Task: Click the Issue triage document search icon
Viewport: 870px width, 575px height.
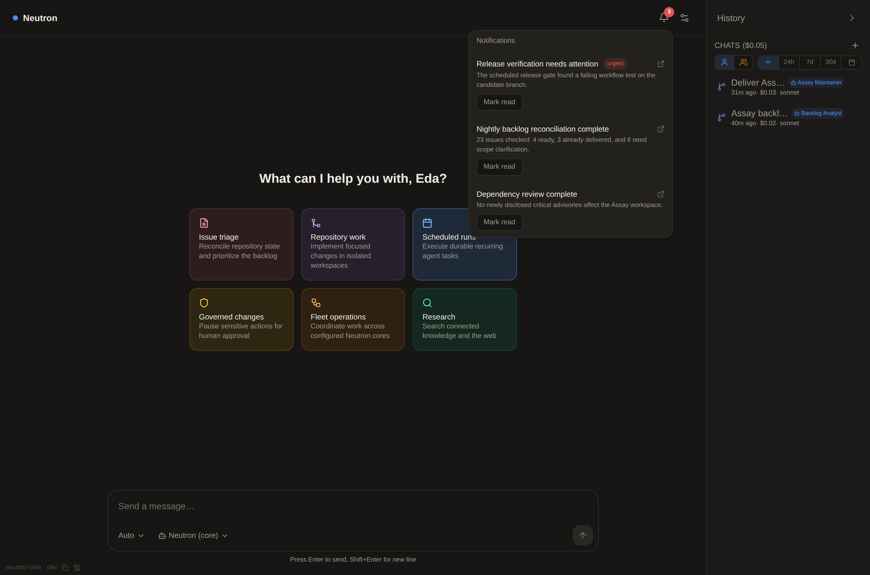Action: [x=204, y=223]
